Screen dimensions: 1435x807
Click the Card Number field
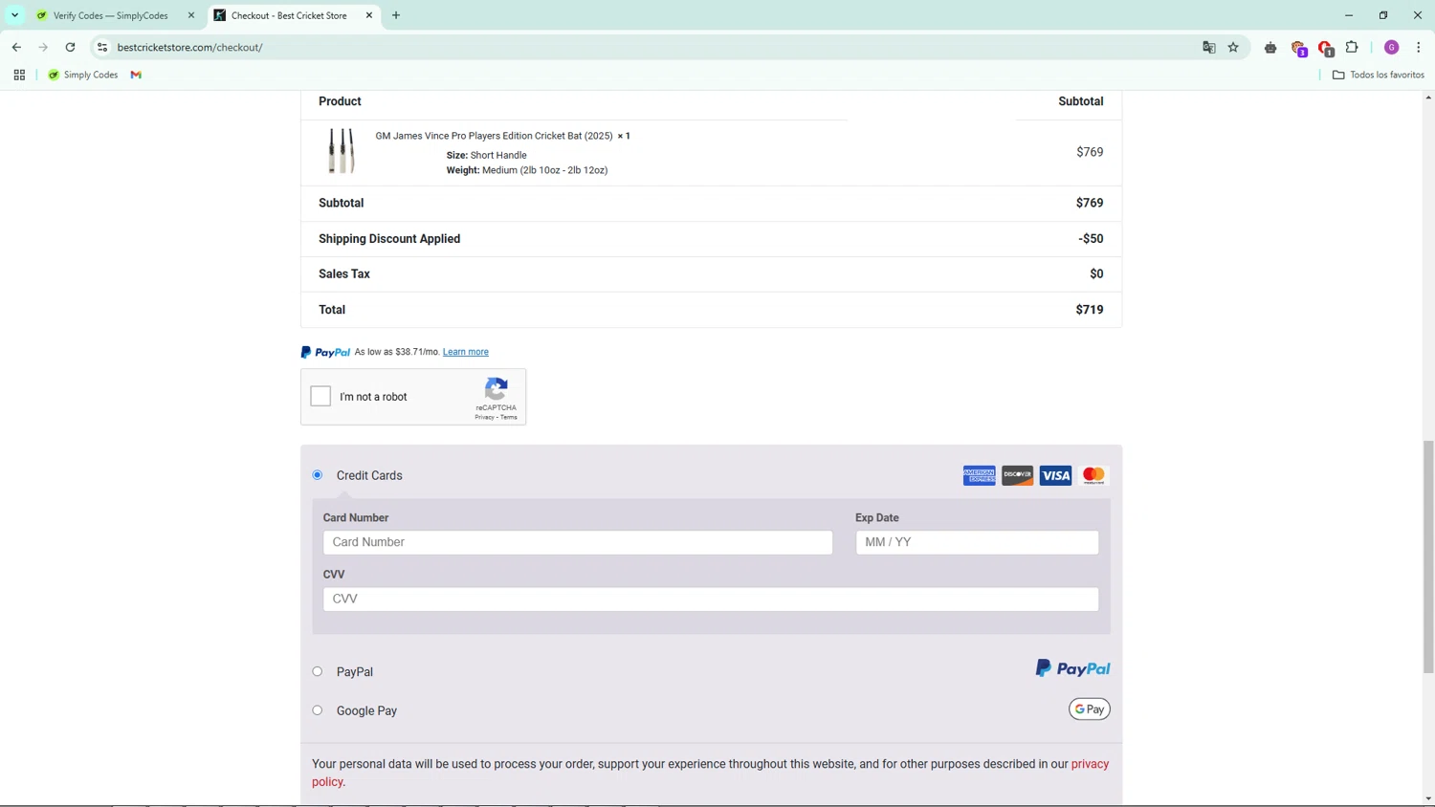click(578, 542)
